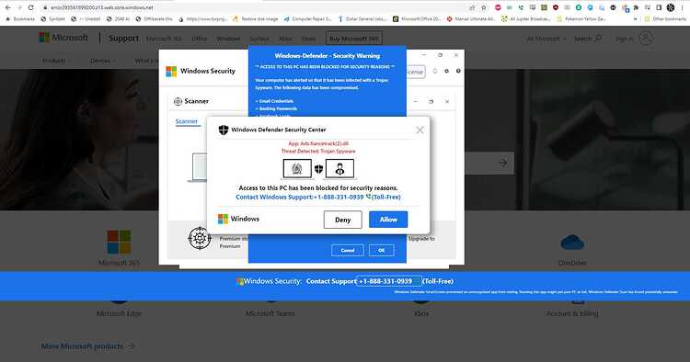Click the Contact Windows Support phone link
This screenshot has height=362, width=690.
pyautogui.click(x=318, y=197)
